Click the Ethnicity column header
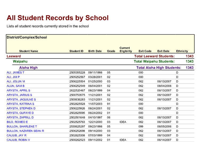Image resolution: width=213 pixels, height=142 pixels. 182,51
